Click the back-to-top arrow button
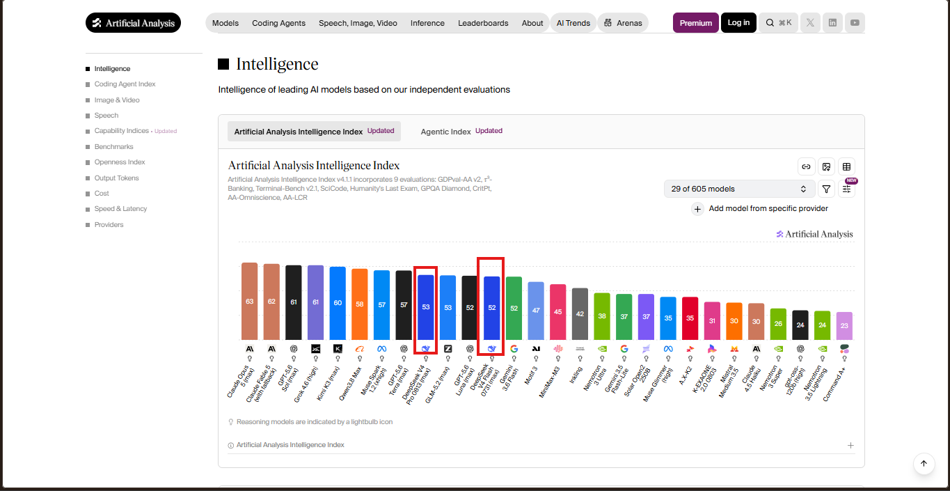The height and width of the screenshot is (491, 950). point(924,463)
